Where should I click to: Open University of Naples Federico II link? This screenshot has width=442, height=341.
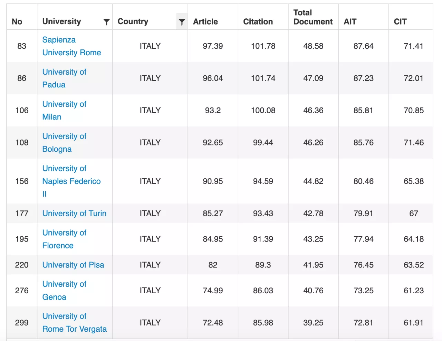point(71,181)
